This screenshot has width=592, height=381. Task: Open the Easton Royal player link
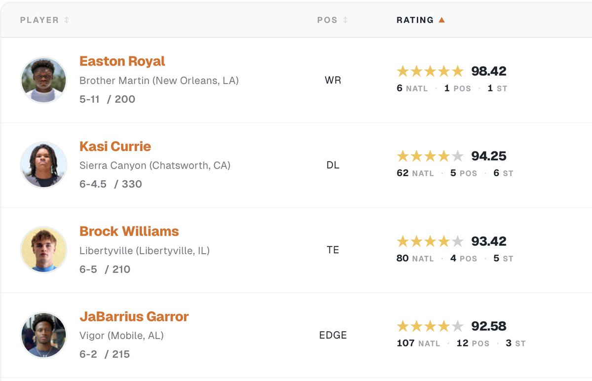point(122,61)
